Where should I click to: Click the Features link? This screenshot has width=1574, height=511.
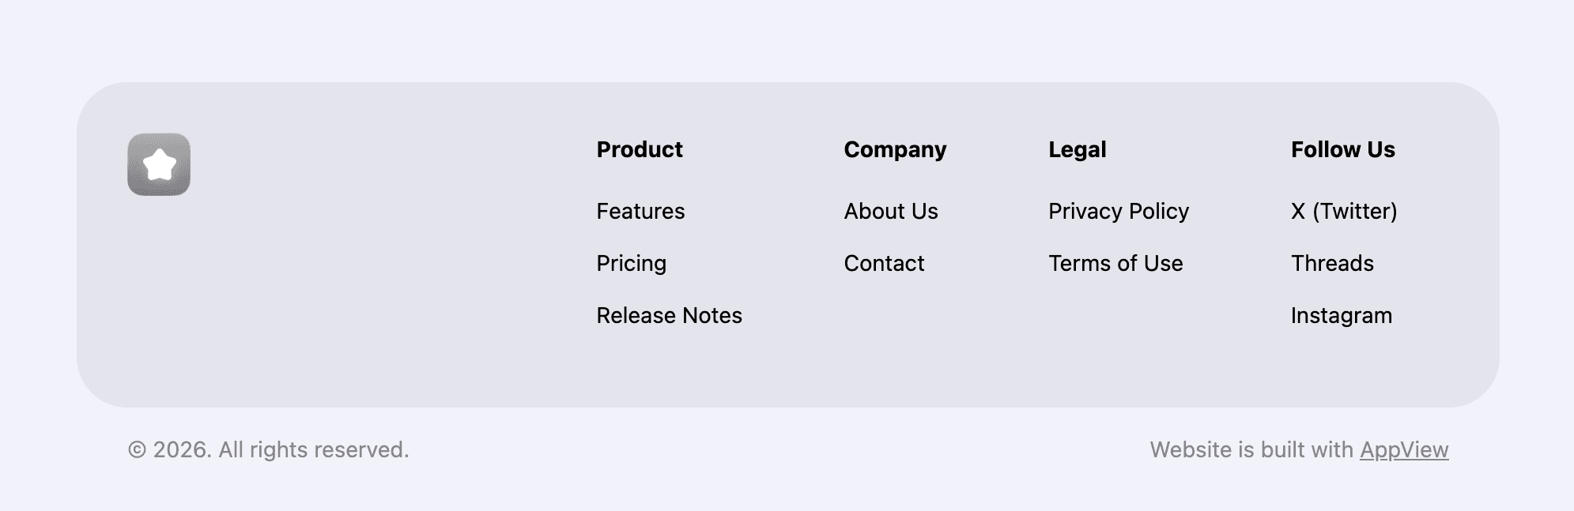coord(640,211)
